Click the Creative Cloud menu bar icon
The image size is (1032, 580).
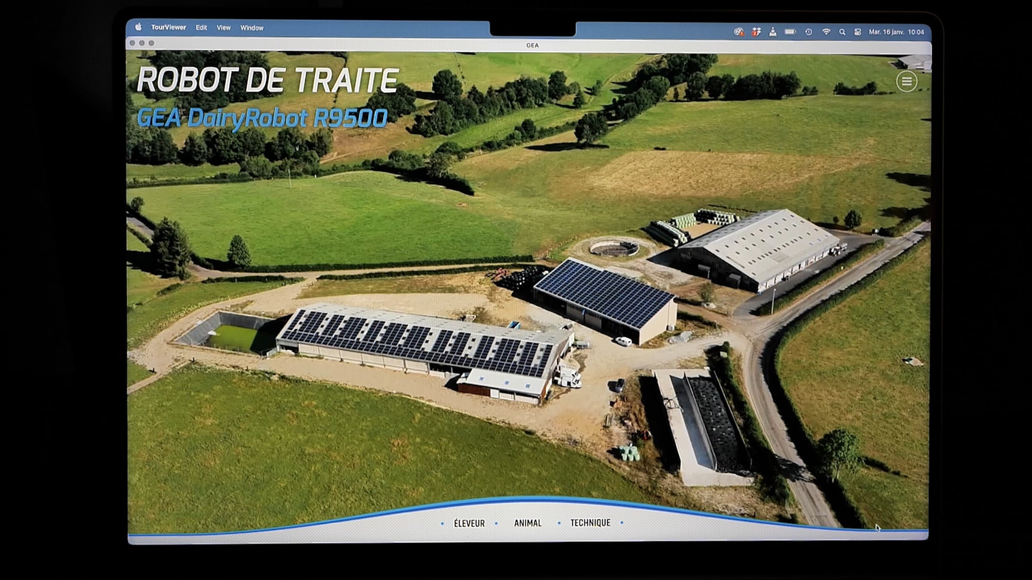(738, 32)
